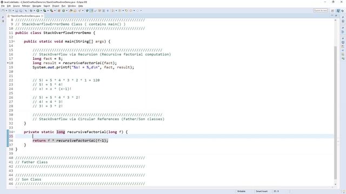This screenshot has width=346, height=194.
Task: Open the Source menu
Action: coord(16,6)
